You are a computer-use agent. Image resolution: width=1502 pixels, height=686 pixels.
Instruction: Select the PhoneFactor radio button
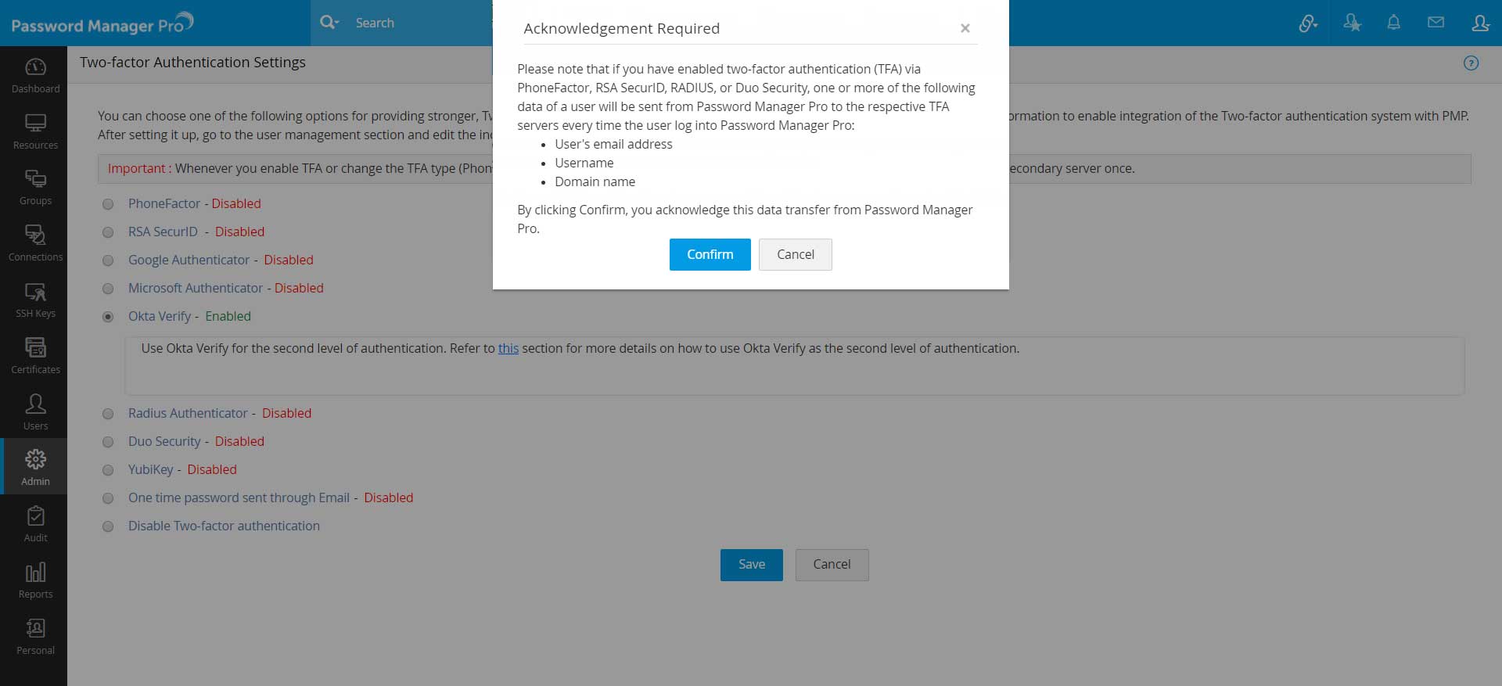108,204
